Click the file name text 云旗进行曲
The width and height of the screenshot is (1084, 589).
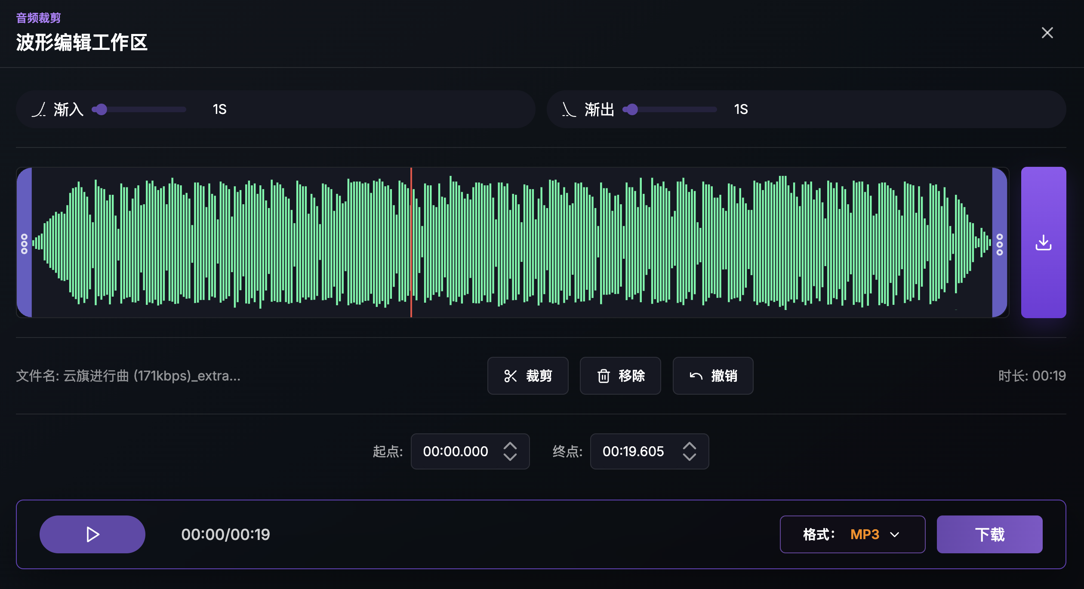(96, 376)
